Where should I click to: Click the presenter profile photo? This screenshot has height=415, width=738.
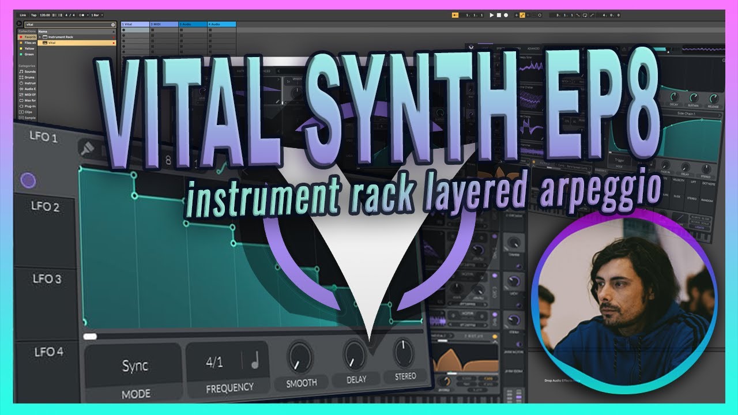coord(624,301)
